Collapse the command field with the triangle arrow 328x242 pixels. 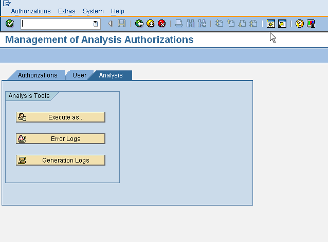[110, 24]
